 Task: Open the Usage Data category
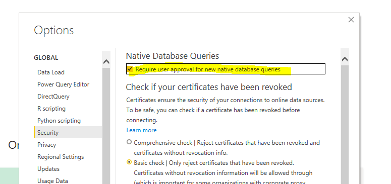[52, 181]
